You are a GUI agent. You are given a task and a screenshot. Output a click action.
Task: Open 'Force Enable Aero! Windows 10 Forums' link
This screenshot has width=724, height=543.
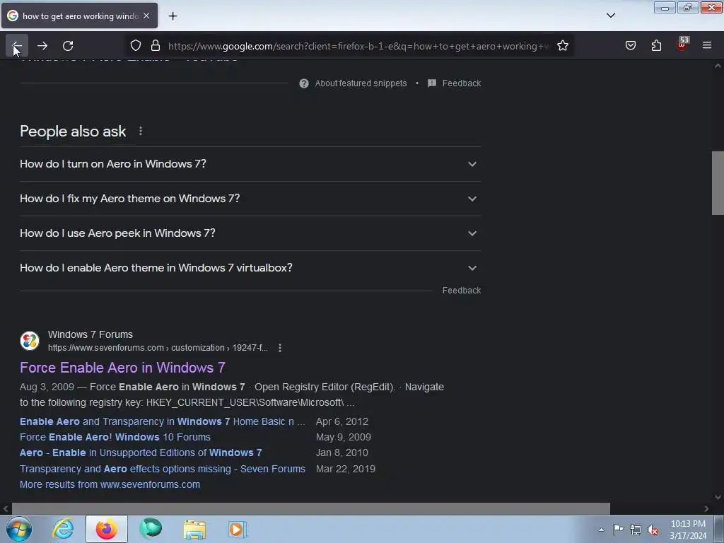(x=115, y=437)
